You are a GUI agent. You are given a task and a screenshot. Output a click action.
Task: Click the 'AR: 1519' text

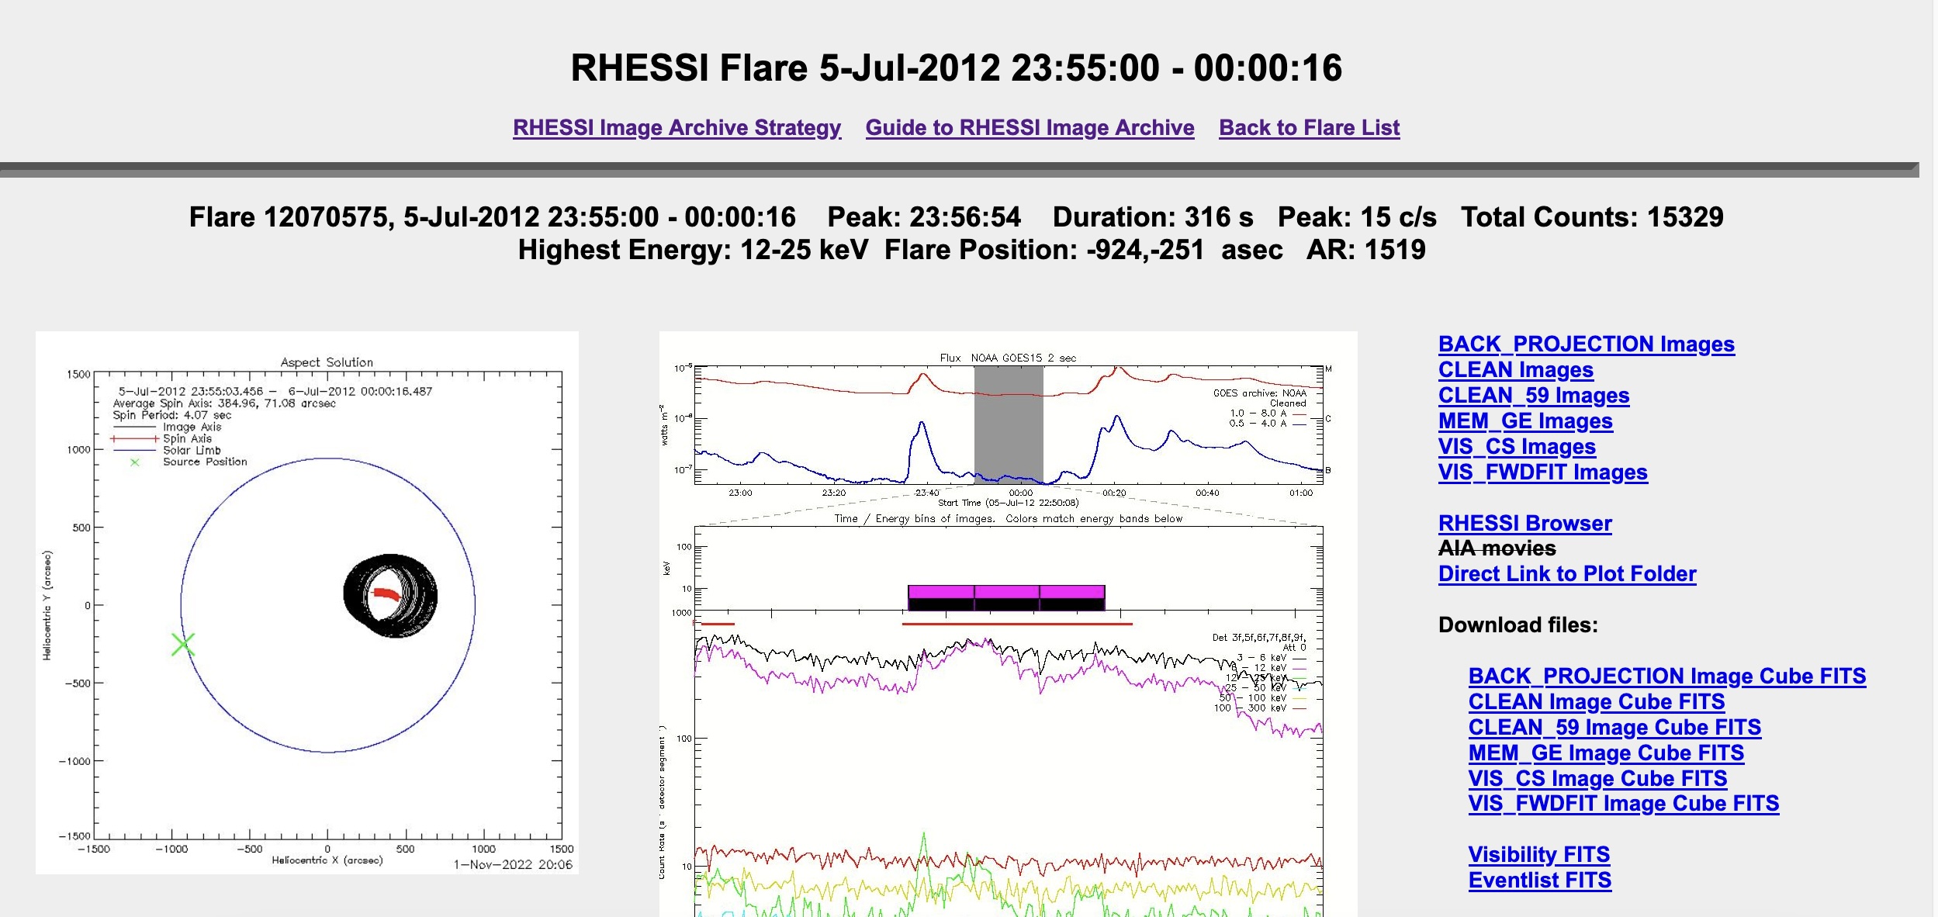pyautogui.click(x=1366, y=250)
